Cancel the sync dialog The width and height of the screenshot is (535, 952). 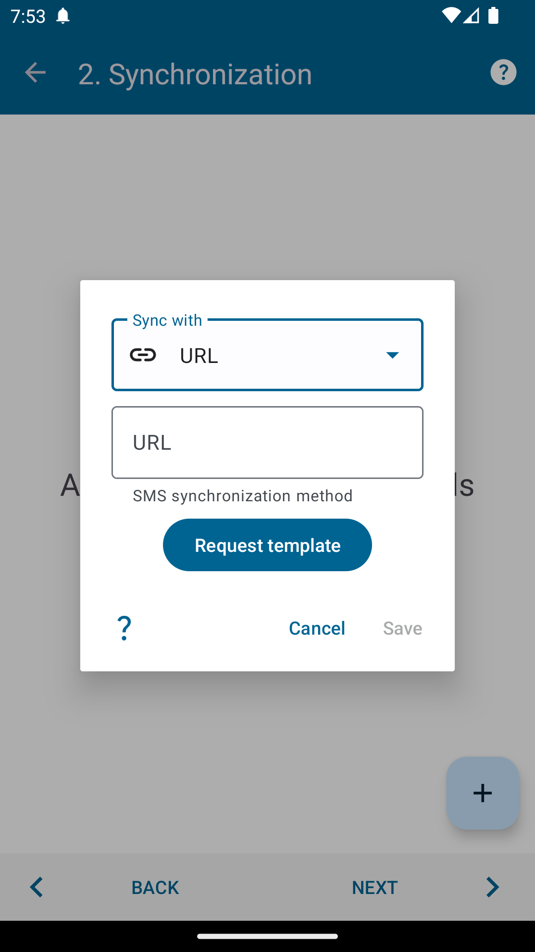[317, 628]
